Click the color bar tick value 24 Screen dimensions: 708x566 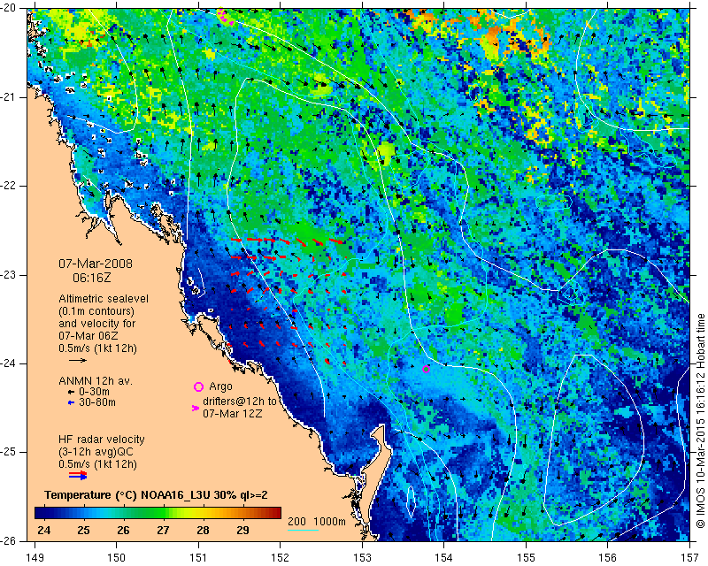(x=43, y=530)
